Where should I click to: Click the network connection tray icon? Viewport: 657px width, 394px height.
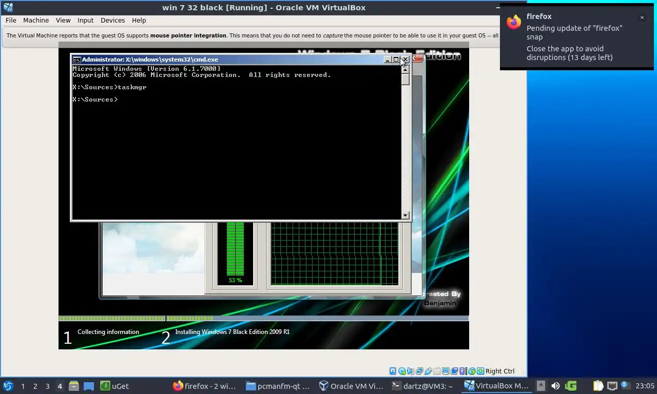[612, 386]
